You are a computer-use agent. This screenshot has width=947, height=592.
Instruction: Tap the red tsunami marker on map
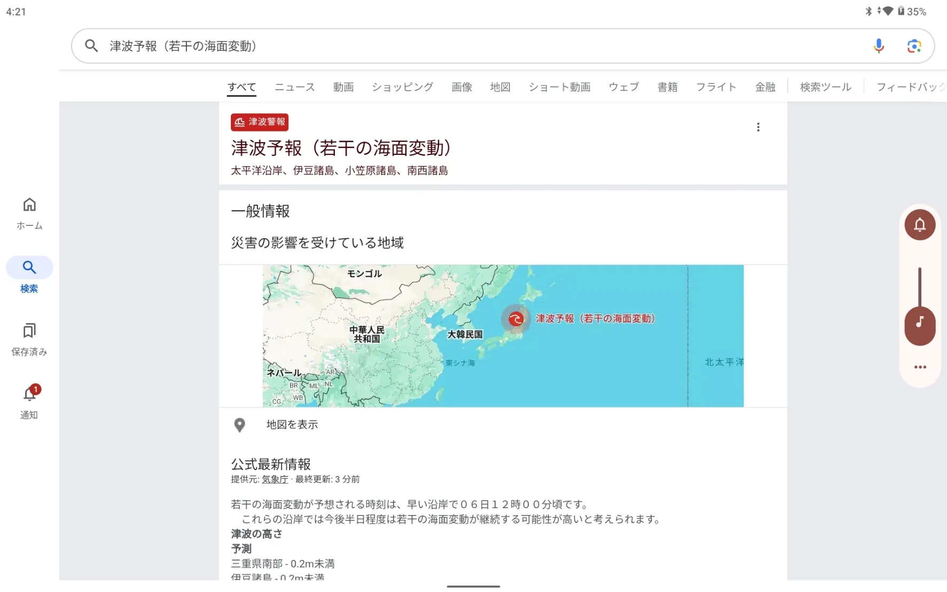click(515, 320)
